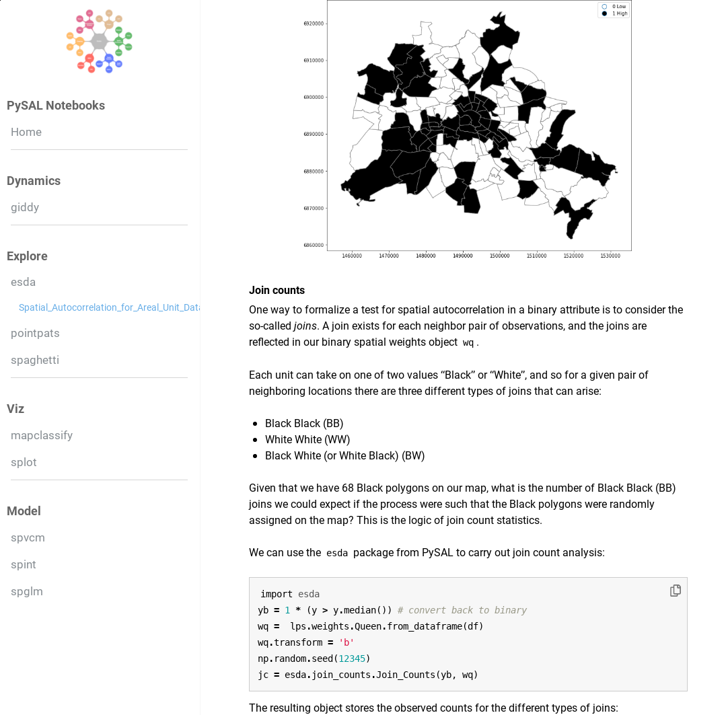This screenshot has width=726, height=715.
Task: Copy the code block to clipboard
Action: click(676, 591)
